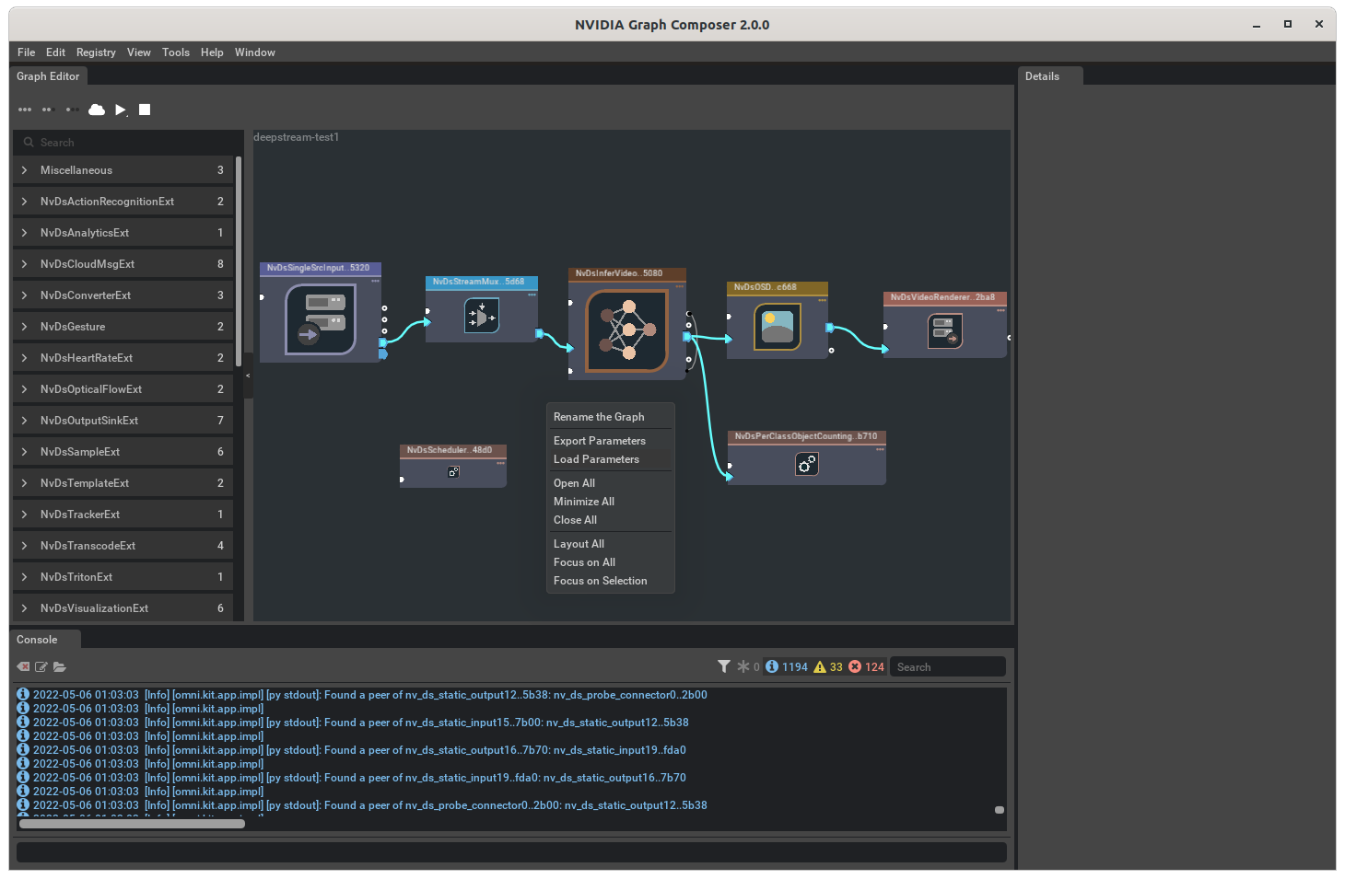Run the graph using the Play icon
Screen dimensions: 1345x879
(x=121, y=110)
